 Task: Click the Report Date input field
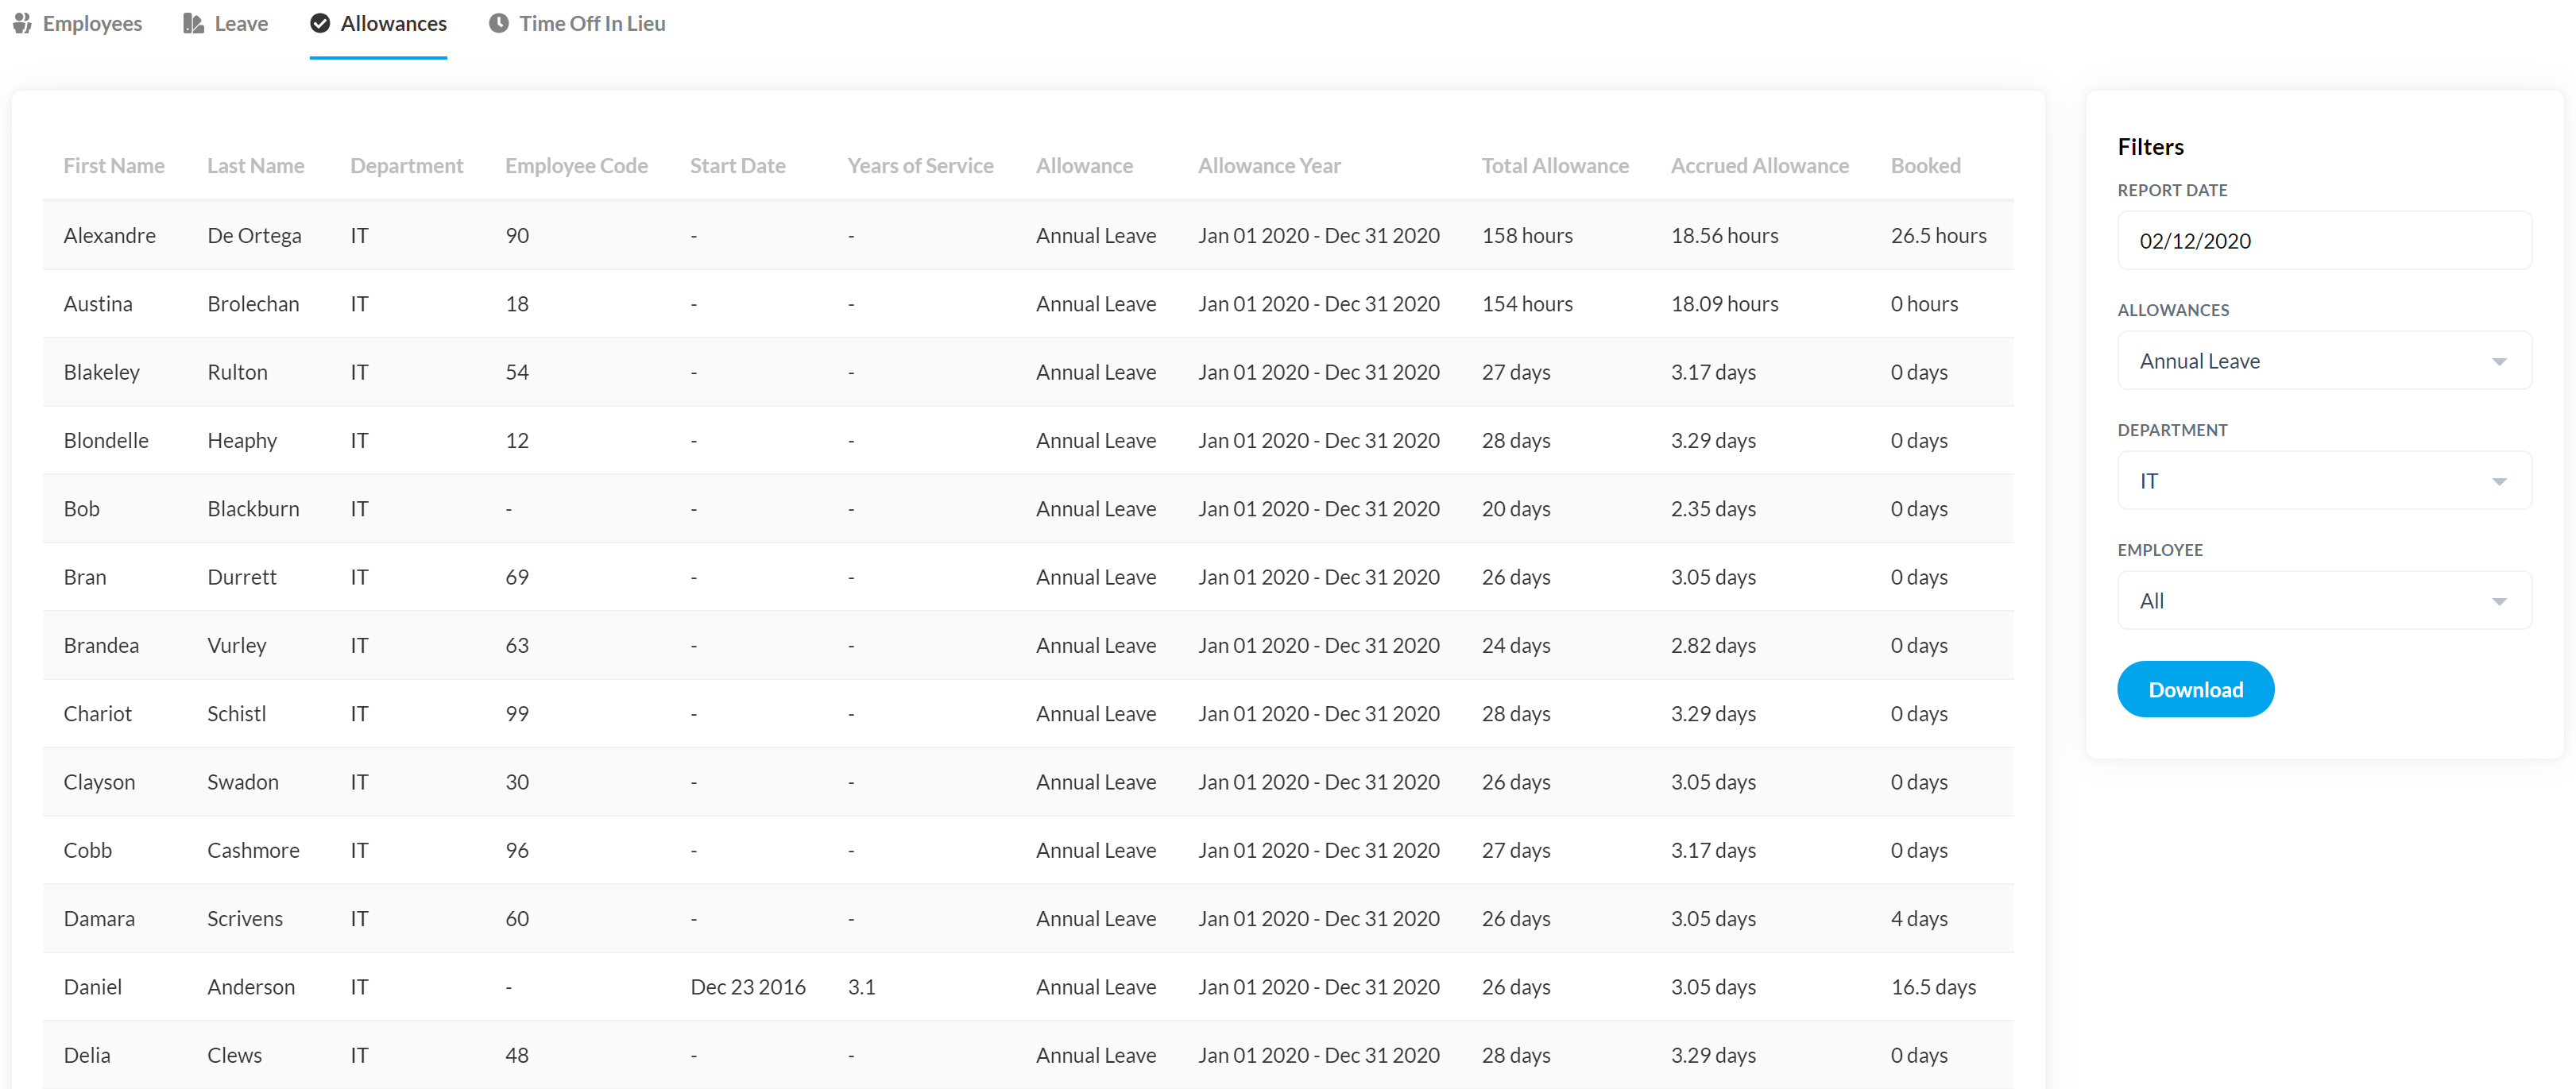2324,241
